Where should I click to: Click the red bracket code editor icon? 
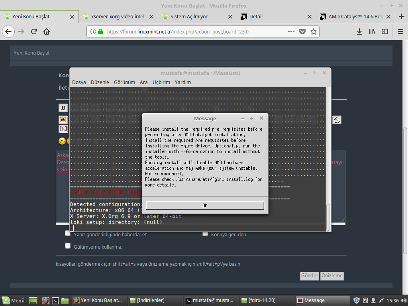click(63, 129)
